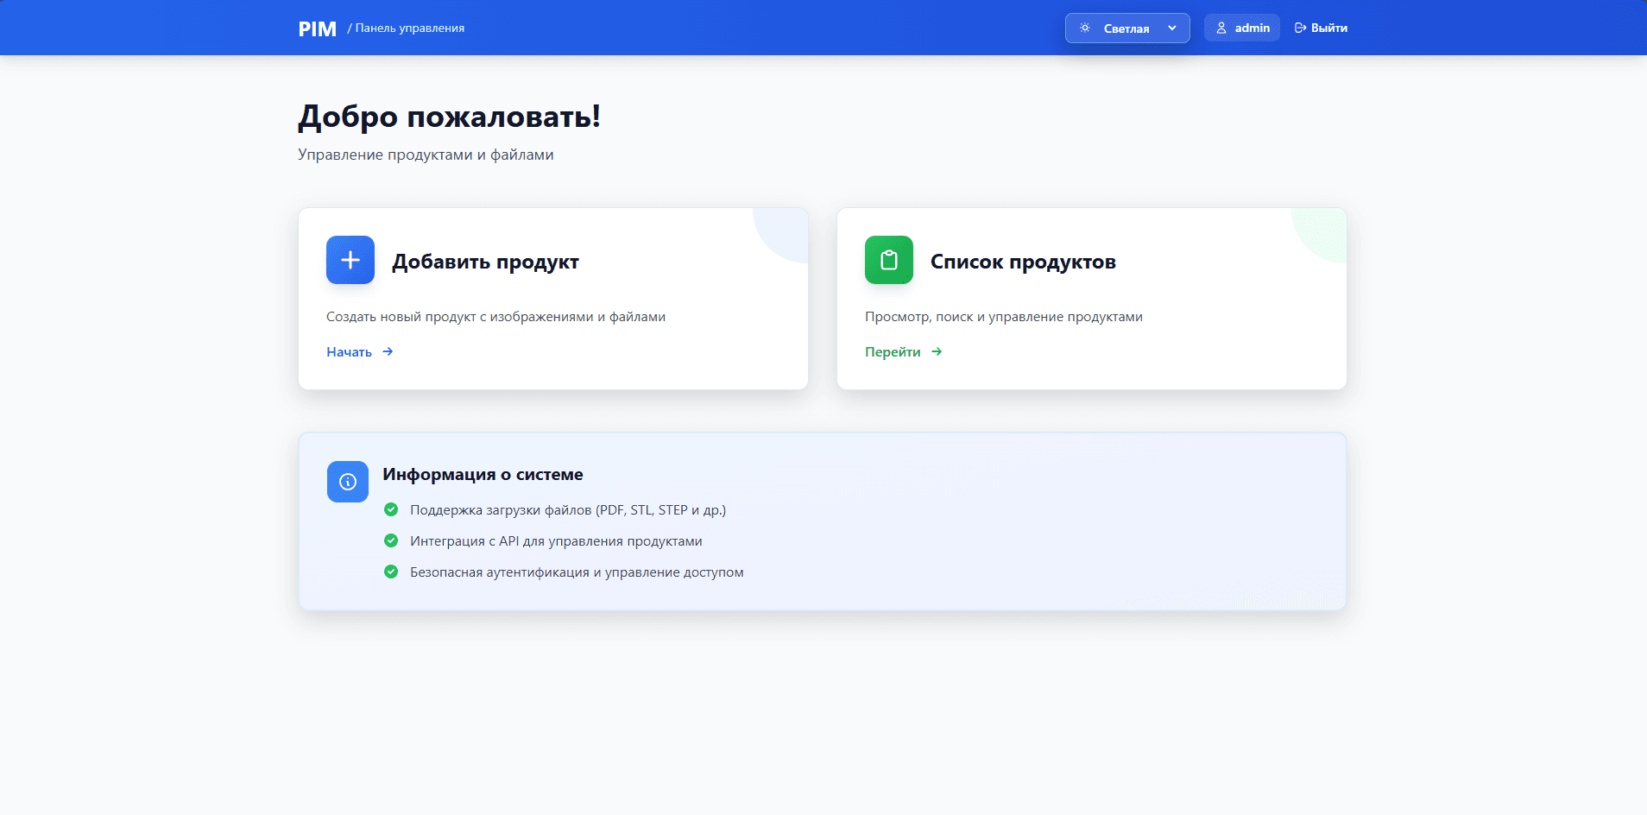Click the green arrow next to Перейти
Image resolution: width=1647 pixels, height=815 pixels.
tap(937, 351)
